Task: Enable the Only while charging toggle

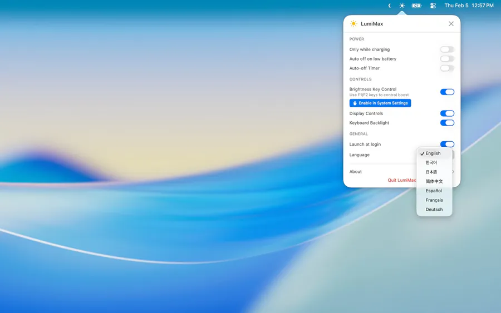Action: coord(447,49)
